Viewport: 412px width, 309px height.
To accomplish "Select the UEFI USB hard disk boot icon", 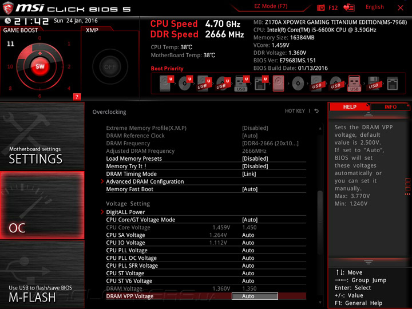I will 204,84.
